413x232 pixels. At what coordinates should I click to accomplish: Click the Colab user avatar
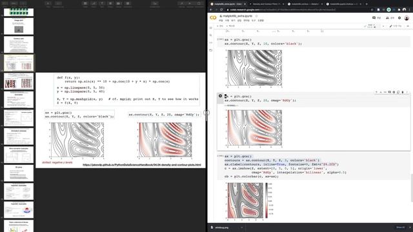[407, 18]
